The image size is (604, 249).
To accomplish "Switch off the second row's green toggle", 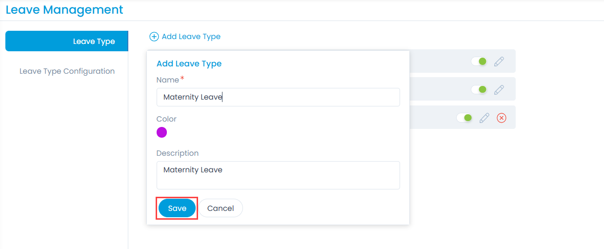I will [x=479, y=90].
